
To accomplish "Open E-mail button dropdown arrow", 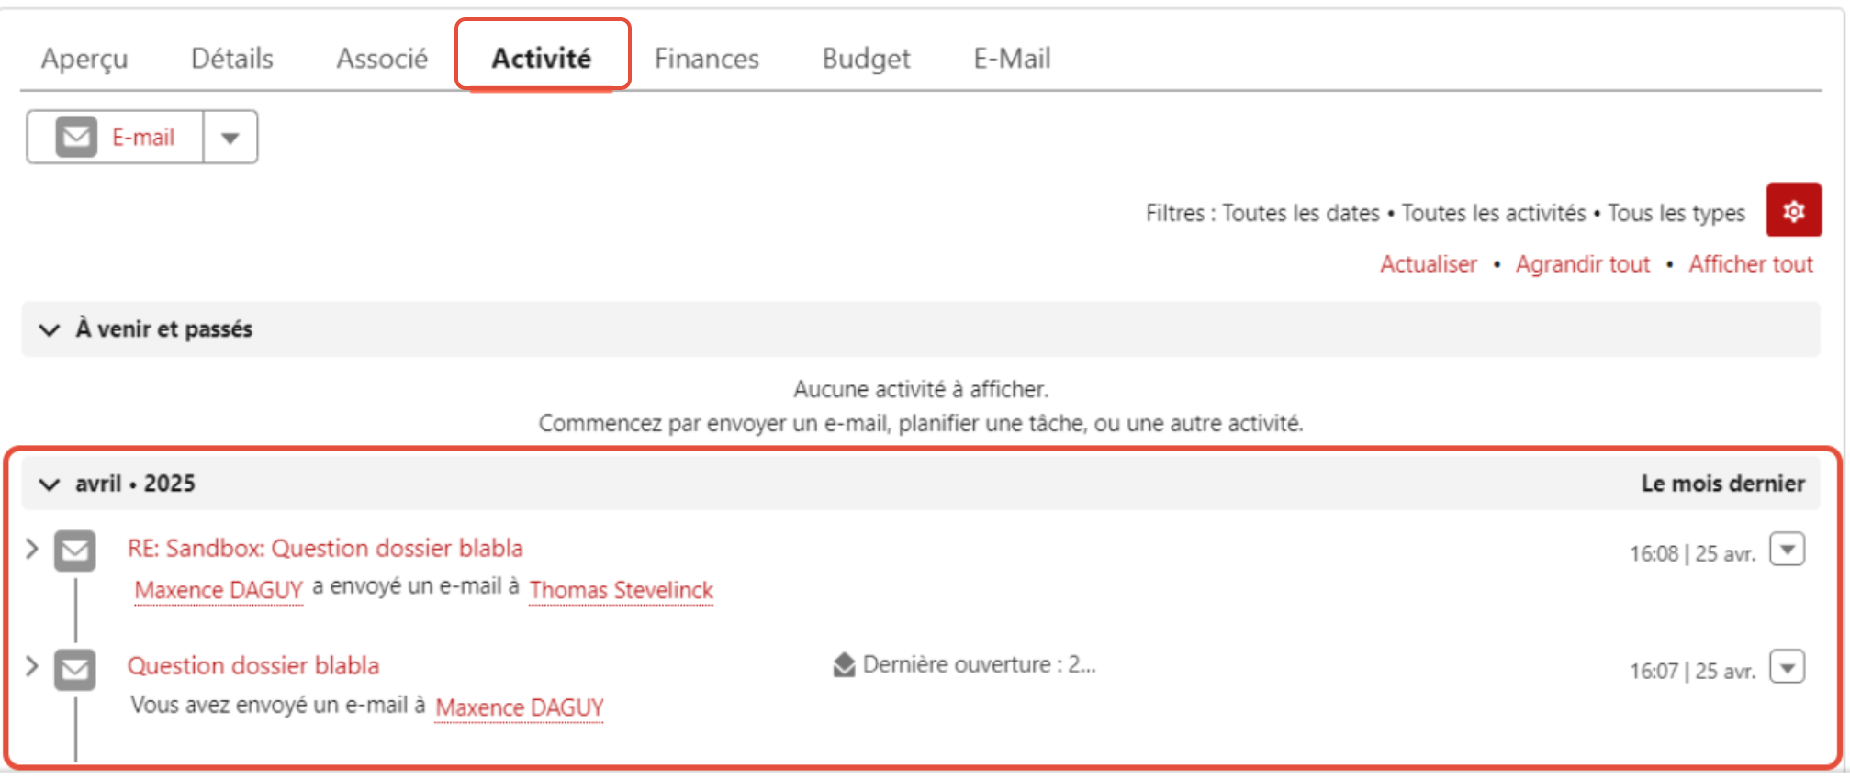I will pos(230,138).
